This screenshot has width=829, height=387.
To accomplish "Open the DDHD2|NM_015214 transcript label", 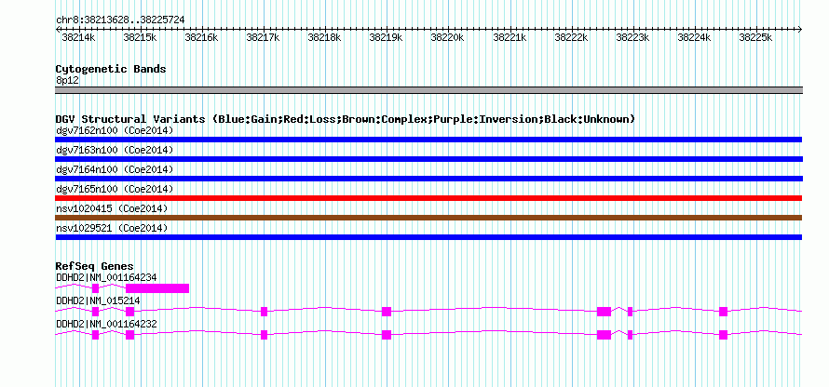I will (x=98, y=300).
